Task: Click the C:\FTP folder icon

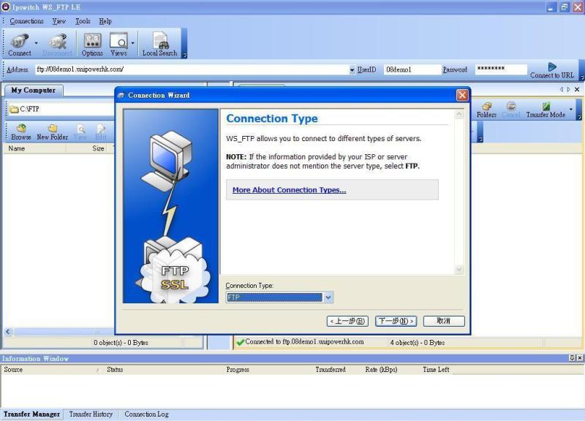Action: coord(14,109)
